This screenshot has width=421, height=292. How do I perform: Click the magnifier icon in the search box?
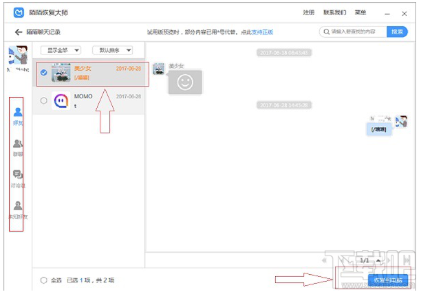327,32
